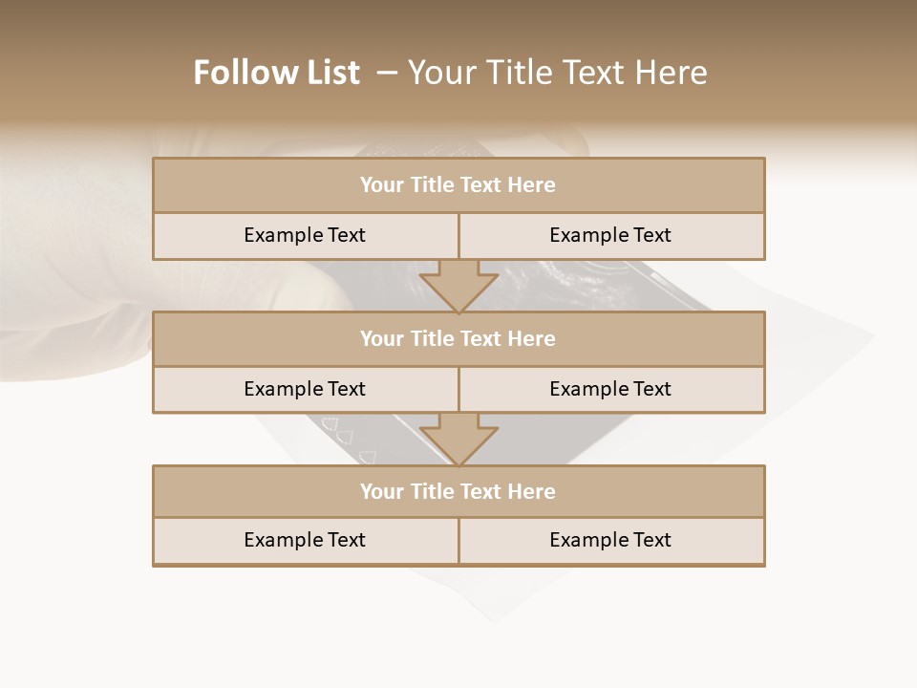Select the top-left "Example Text" cell

(305, 235)
